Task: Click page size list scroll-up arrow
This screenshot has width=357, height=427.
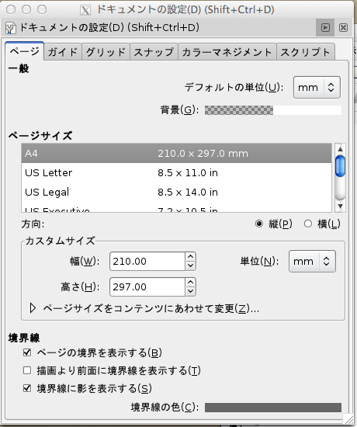Action: tap(340, 149)
